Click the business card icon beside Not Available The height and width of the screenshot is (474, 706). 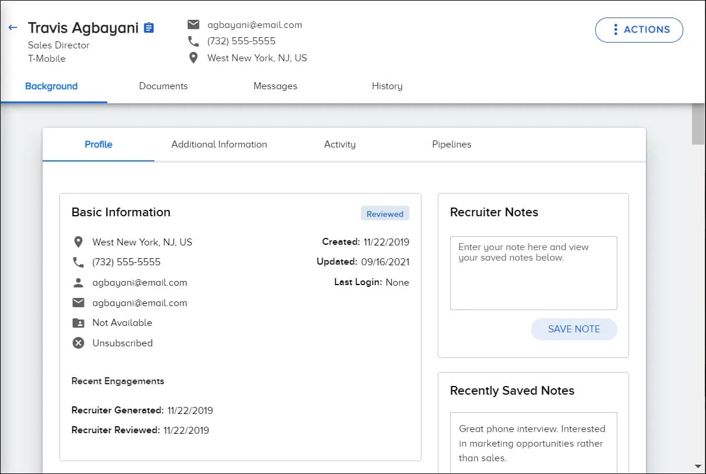click(79, 322)
